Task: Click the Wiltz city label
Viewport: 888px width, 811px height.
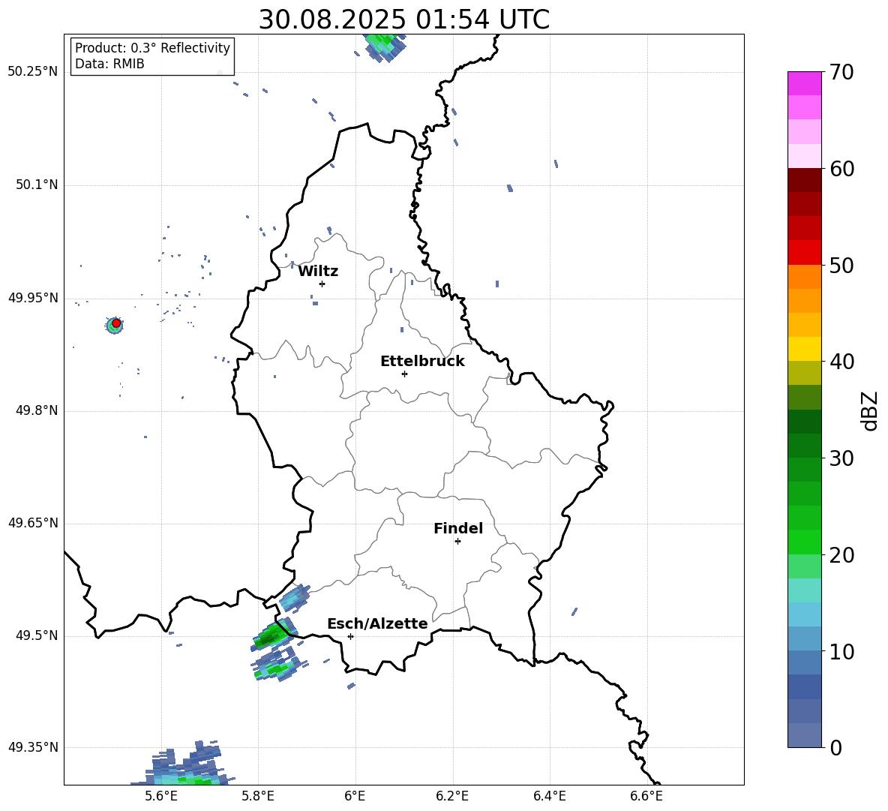Action: tap(318, 272)
